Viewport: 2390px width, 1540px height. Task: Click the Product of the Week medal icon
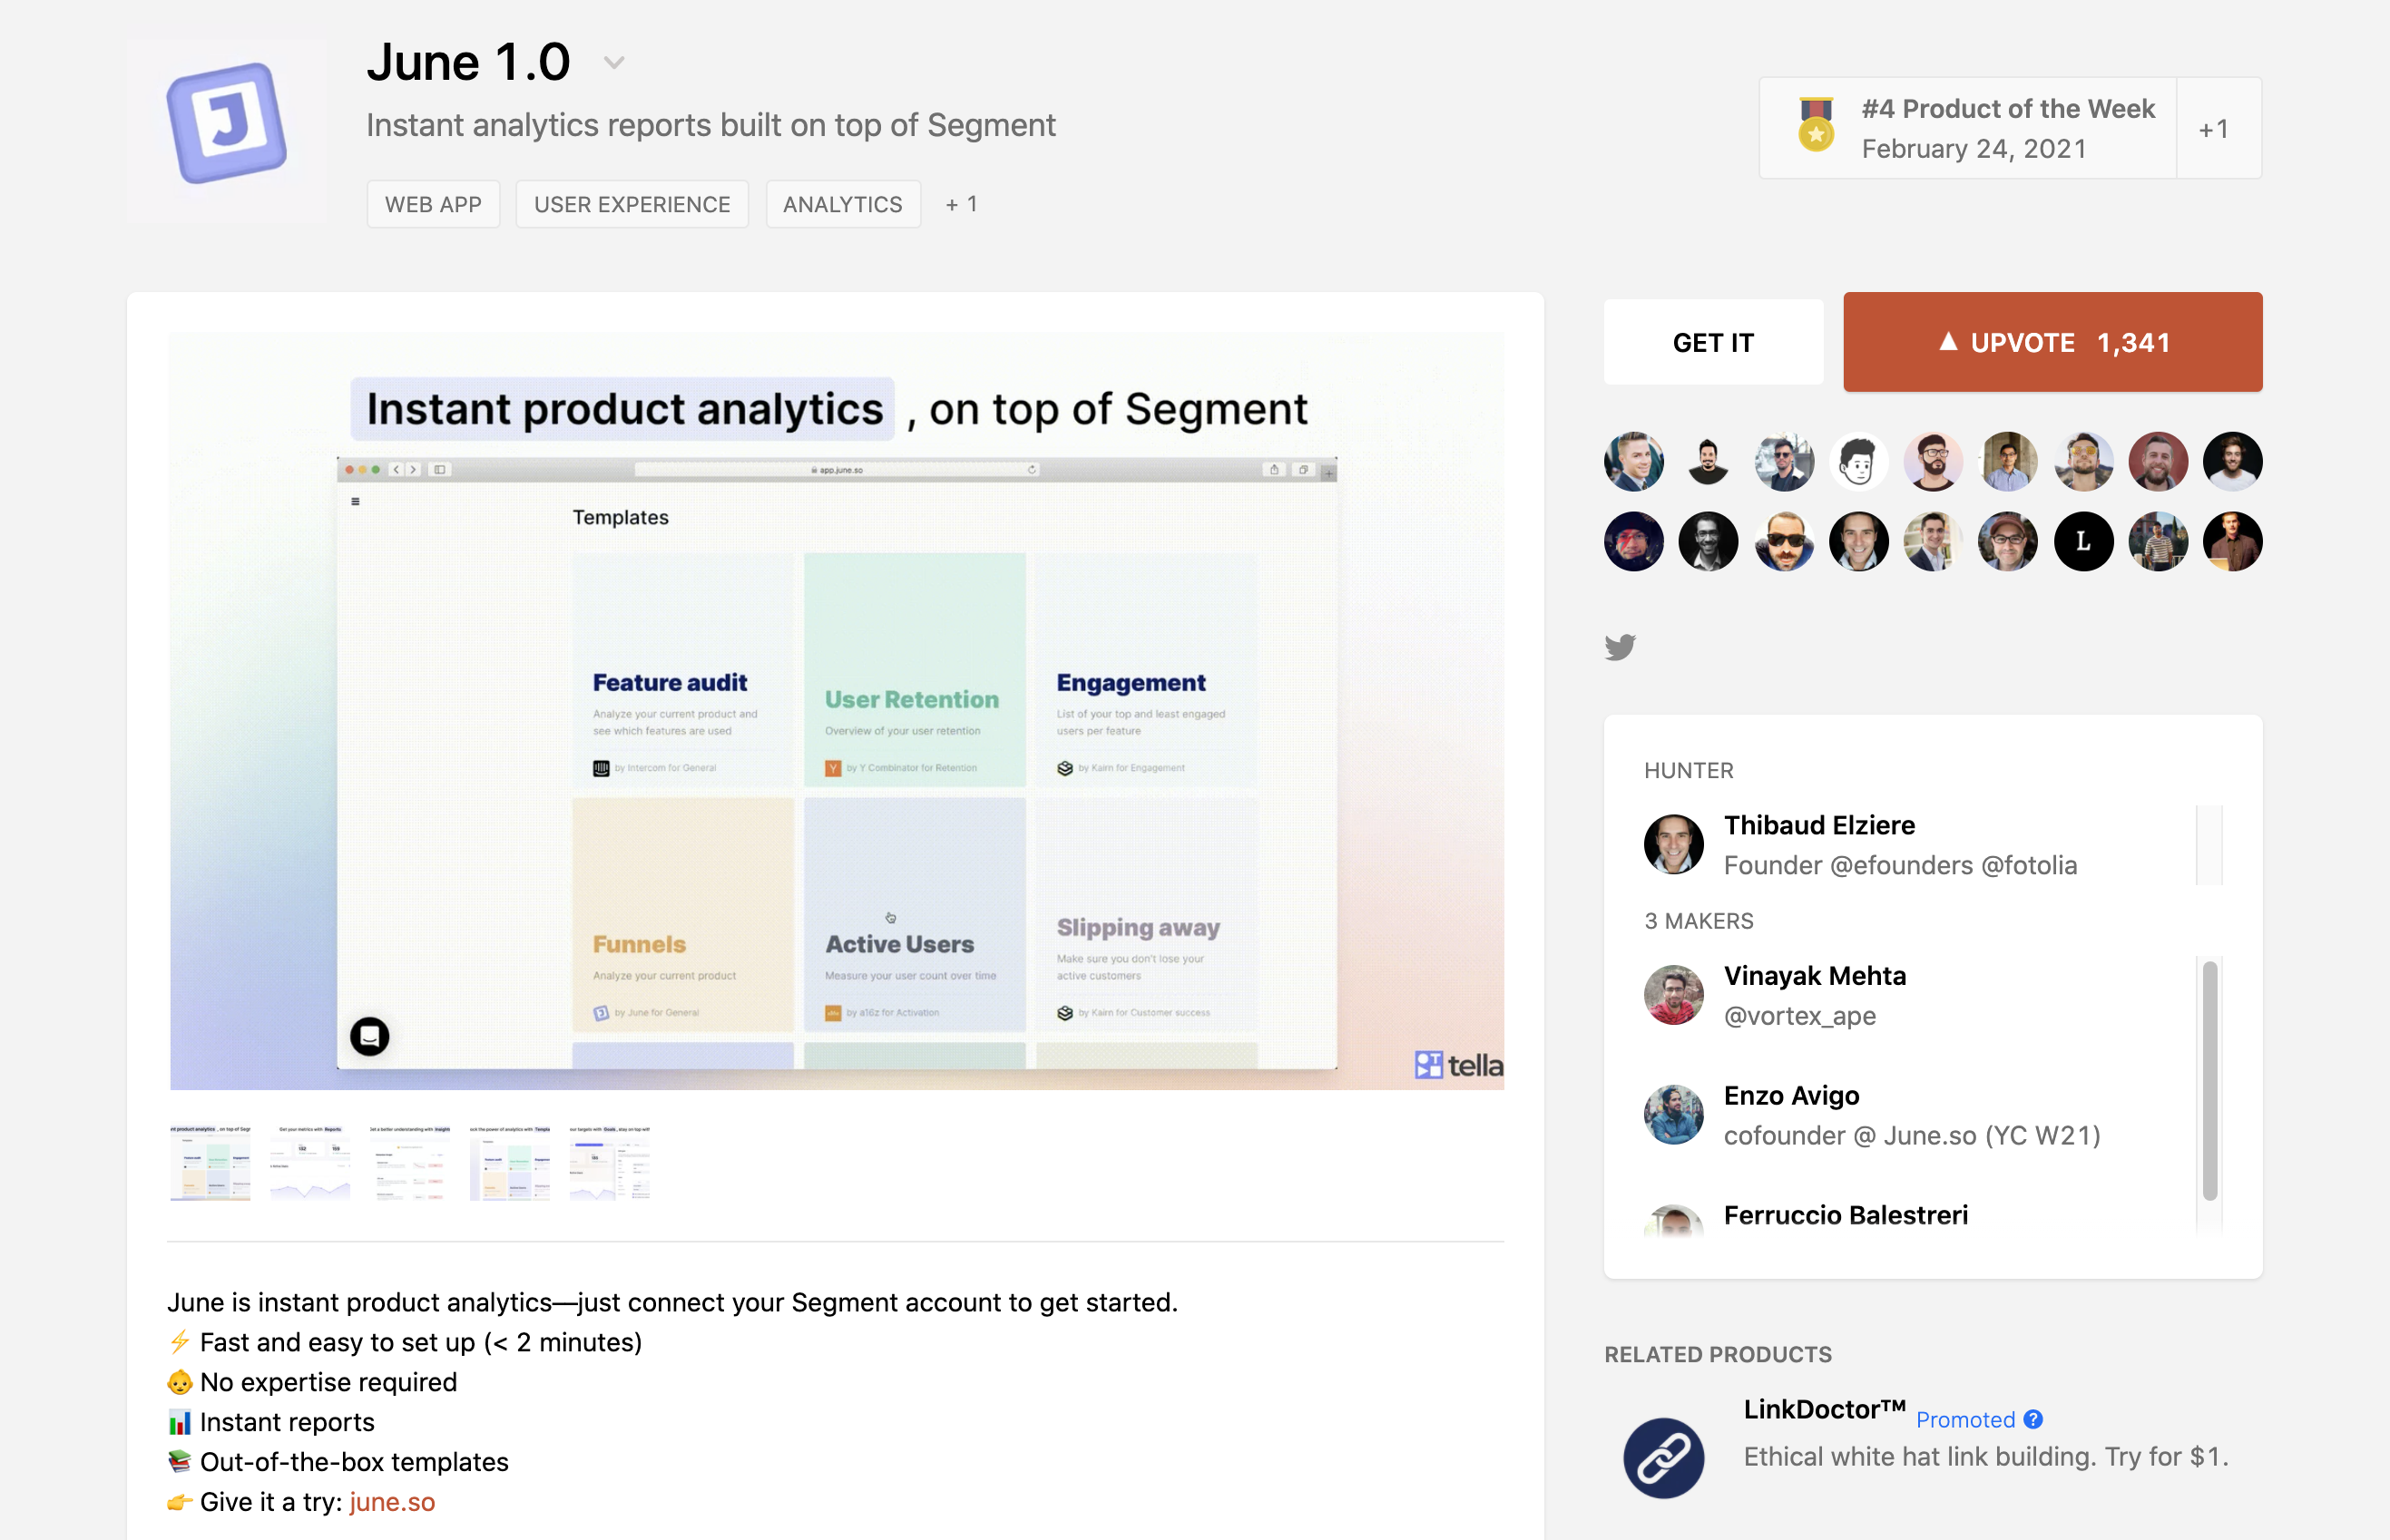[1816, 126]
